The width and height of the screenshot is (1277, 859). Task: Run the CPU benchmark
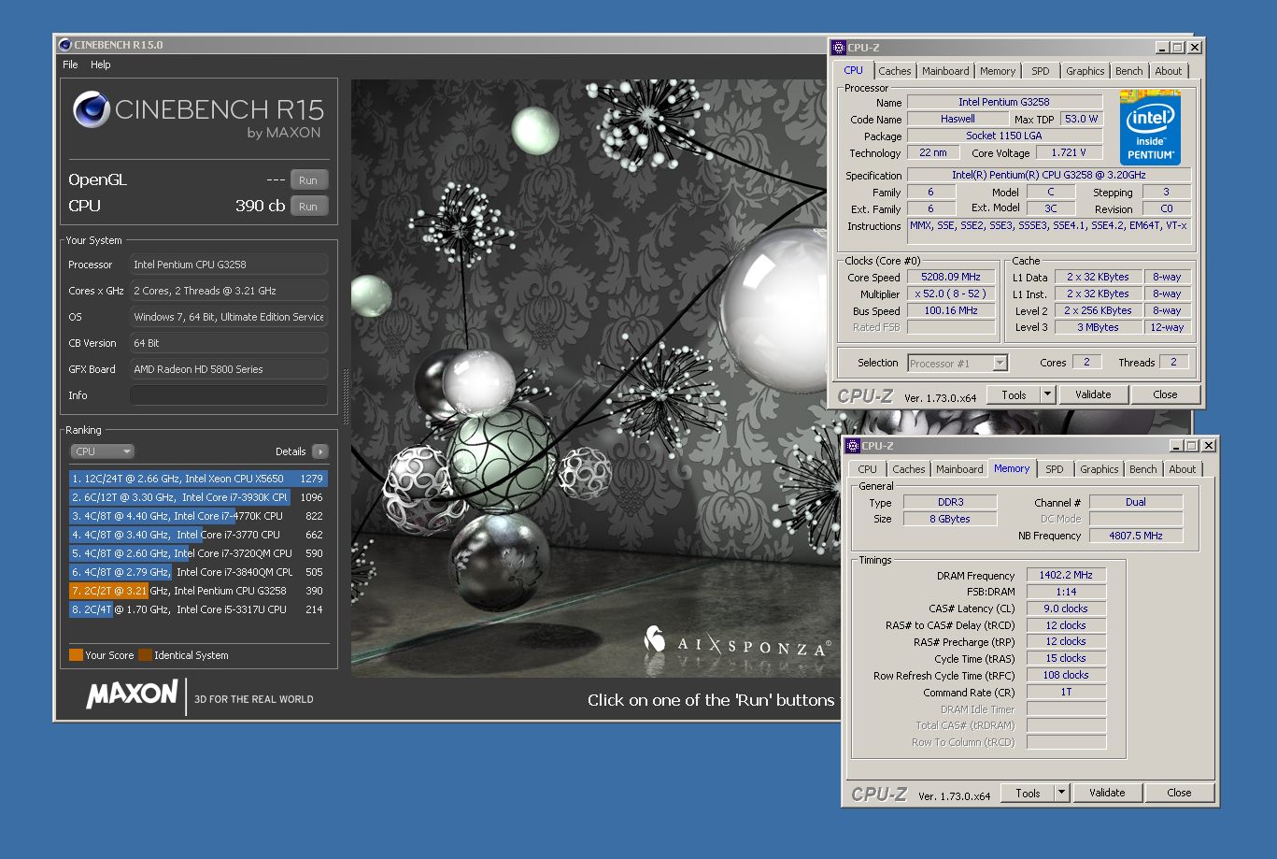coord(308,207)
